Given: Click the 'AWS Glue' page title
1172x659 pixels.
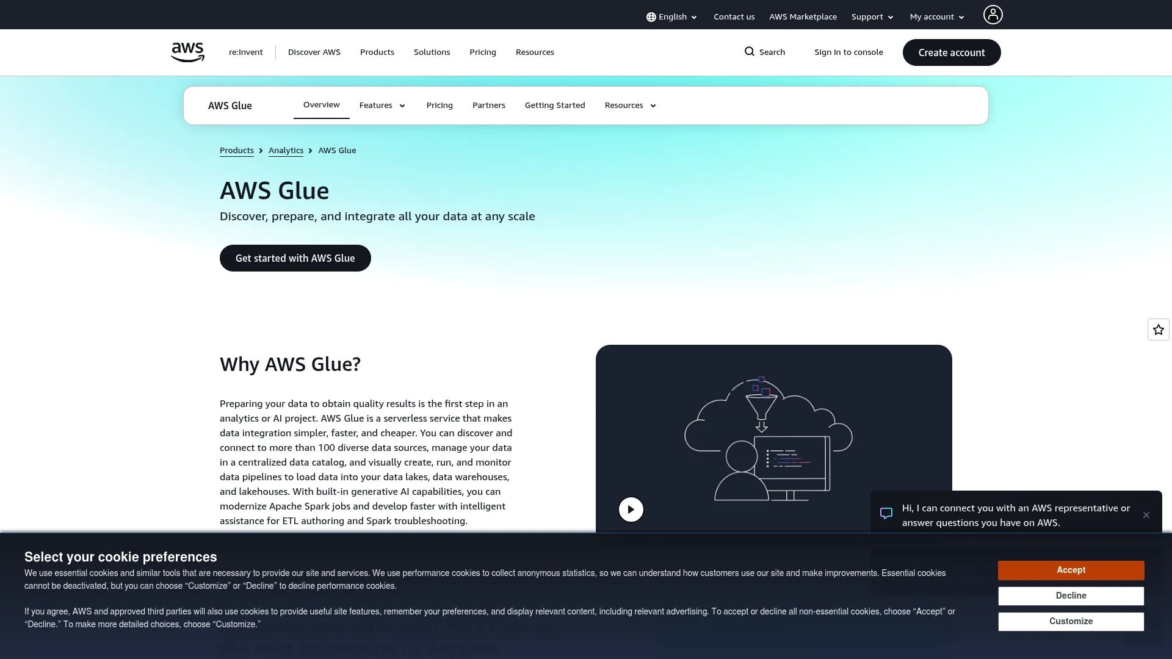Looking at the screenshot, I should pyautogui.click(x=274, y=191).
